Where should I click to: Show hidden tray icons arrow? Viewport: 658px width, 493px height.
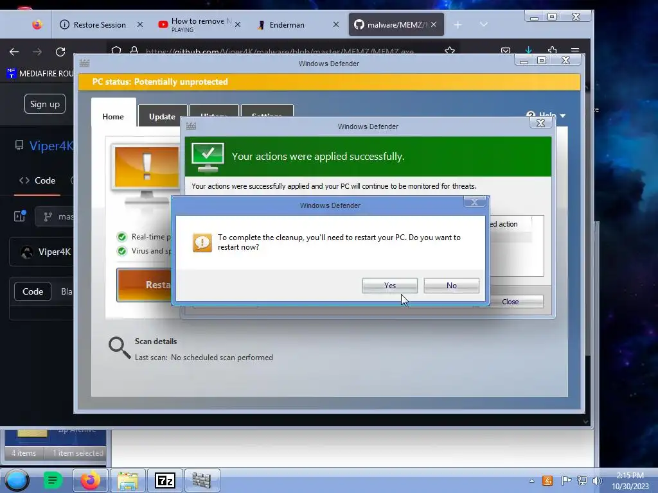point(531,481)
